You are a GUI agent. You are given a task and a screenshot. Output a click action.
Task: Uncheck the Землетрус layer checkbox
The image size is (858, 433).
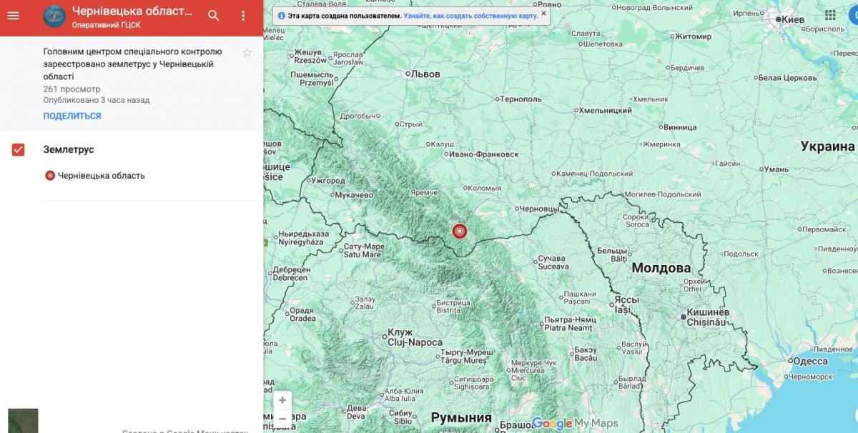[19, 149]
